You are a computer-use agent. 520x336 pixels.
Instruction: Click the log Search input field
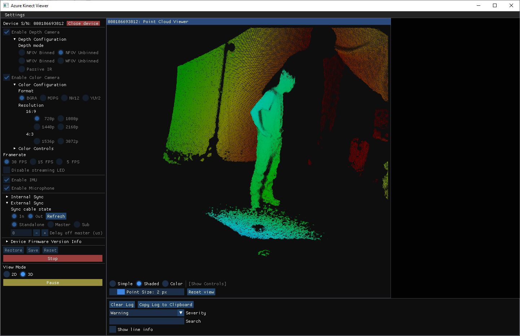click(146, 321)
